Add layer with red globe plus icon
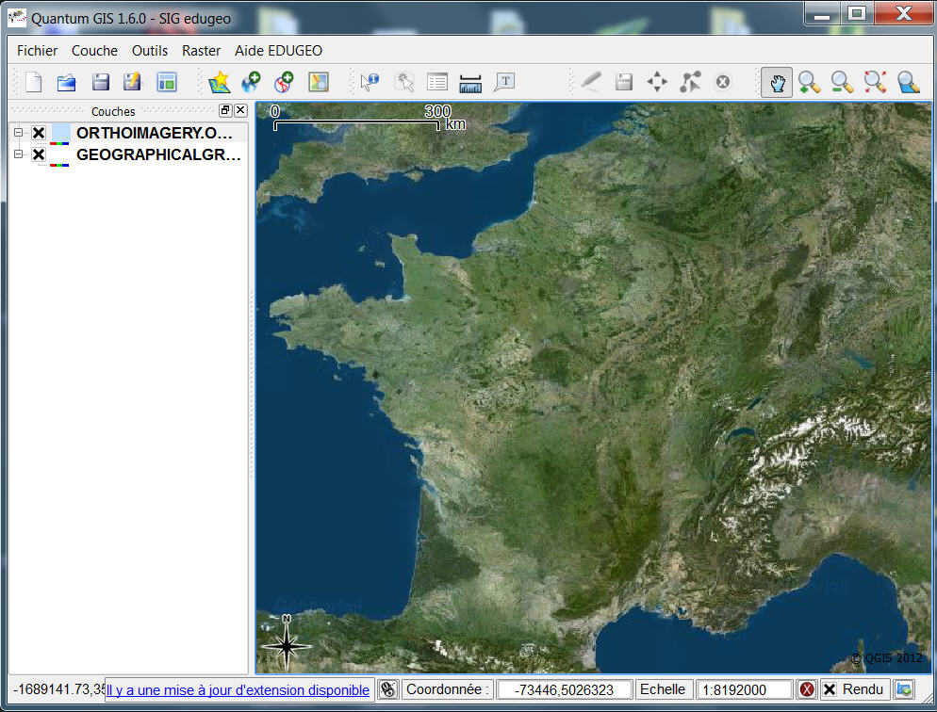The height and width of the screenshot is (712, 937). (284, 82)
